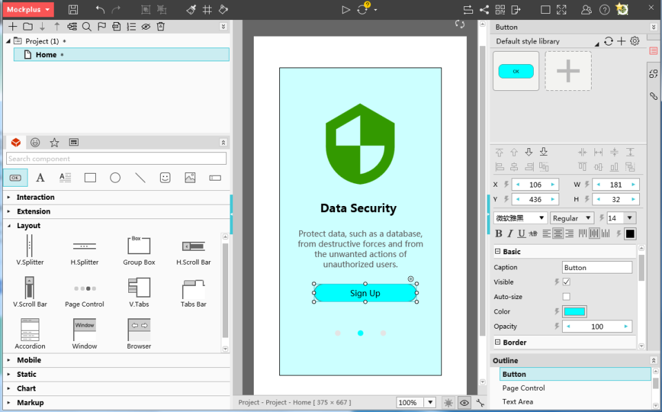Viewport: 662px width, 412px height.
Task: Create a new folder in project tree
Action: point(28,27)
